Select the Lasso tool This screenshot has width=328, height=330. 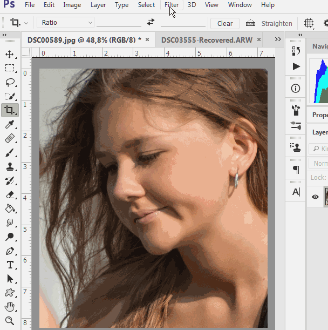click(x=10, y=83)
